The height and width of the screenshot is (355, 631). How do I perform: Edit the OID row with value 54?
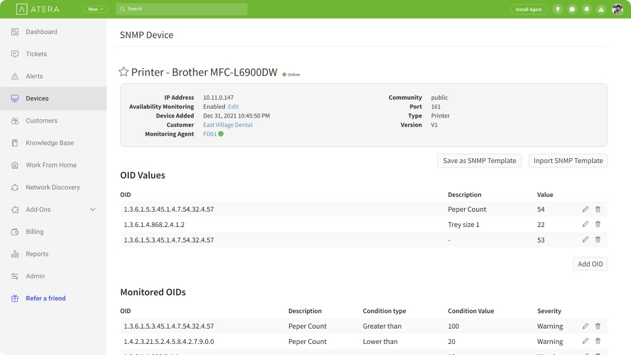(585, 209)
